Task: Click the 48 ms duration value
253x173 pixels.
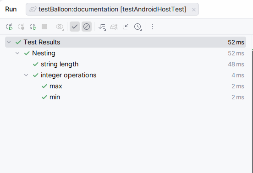Action: tap(236, 64)
